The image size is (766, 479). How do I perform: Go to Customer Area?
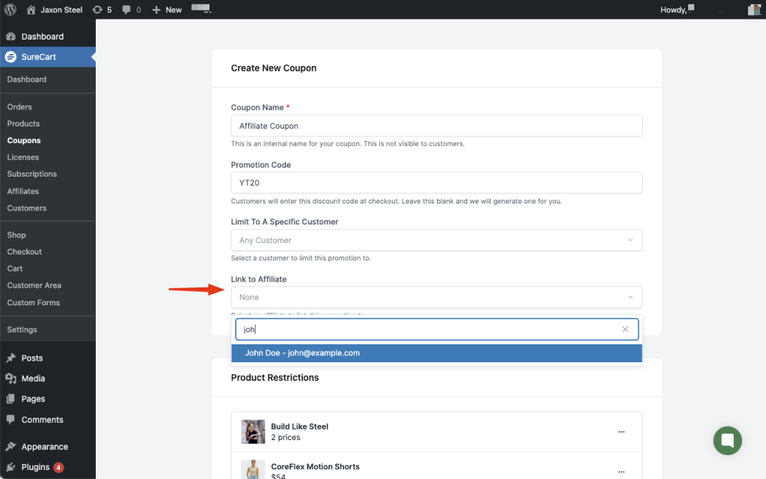coord(34,285)
